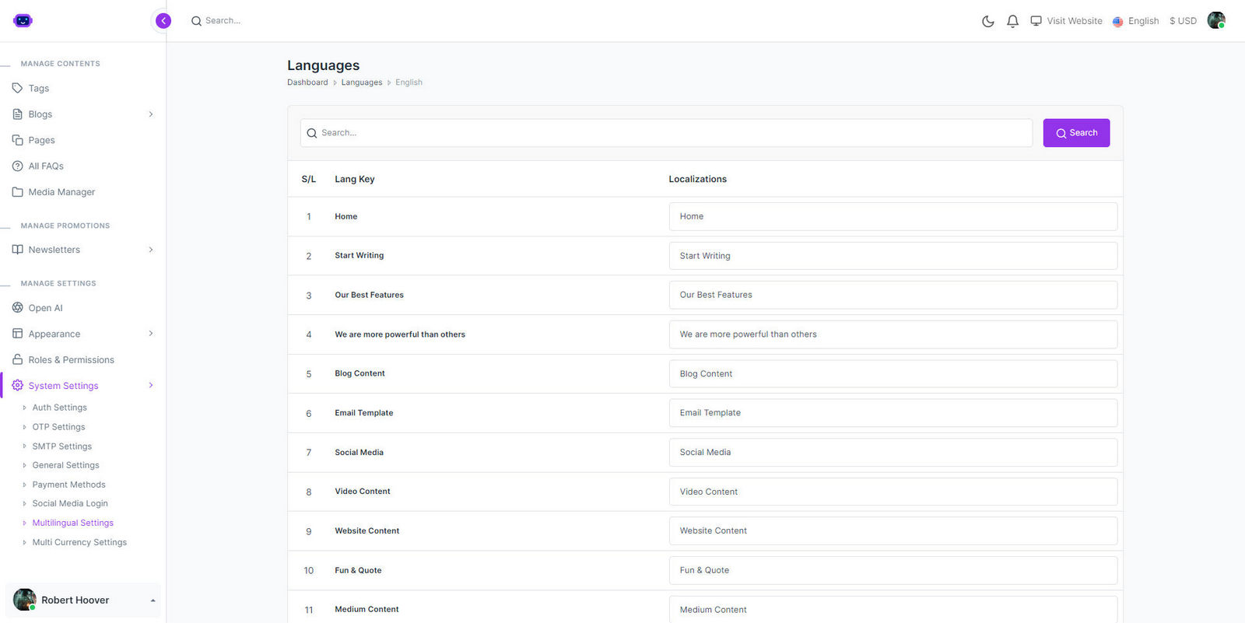The width and height of the screenshot is (1245, 623).
Task: Go to Languages breadcrumb link
Action: [x=362, y=82]
